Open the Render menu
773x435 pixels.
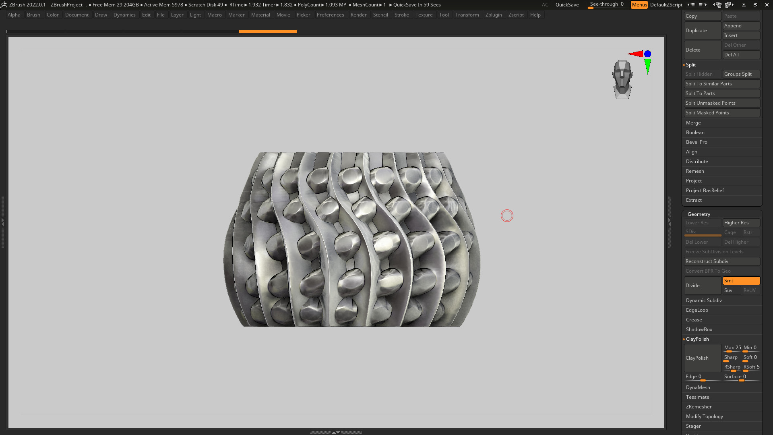tap(358, 15)
